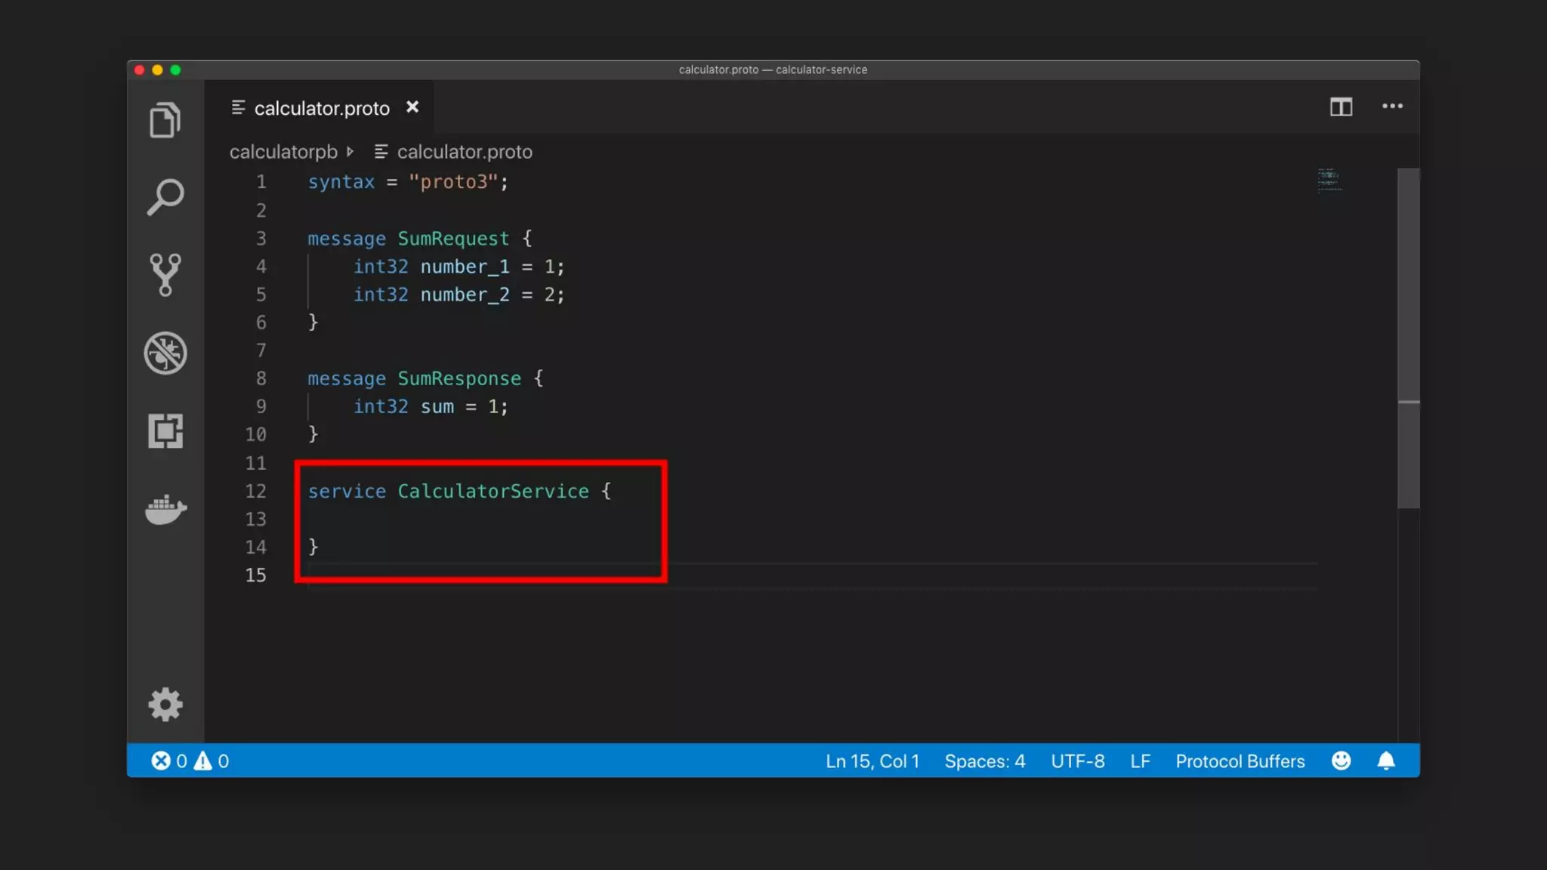Open the Explorer view in activity bar
The image size is (1547, 870).
[165, 120]
